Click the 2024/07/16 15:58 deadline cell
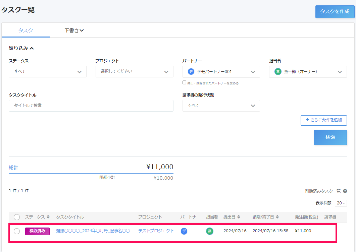This screenshot has height=252, width=356. (270, 231)
